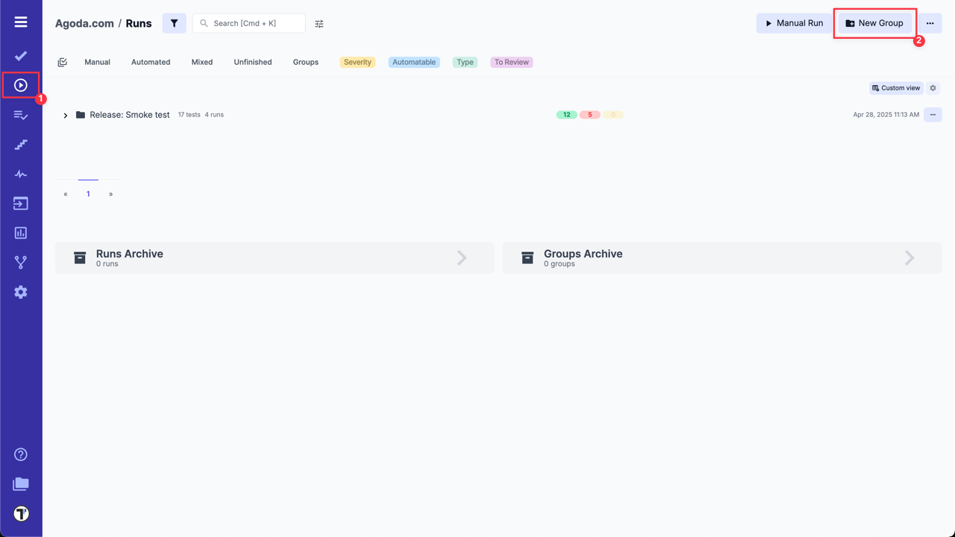
Task: Open Test Plans from the sidebar
Action: (x=20, y=115)
